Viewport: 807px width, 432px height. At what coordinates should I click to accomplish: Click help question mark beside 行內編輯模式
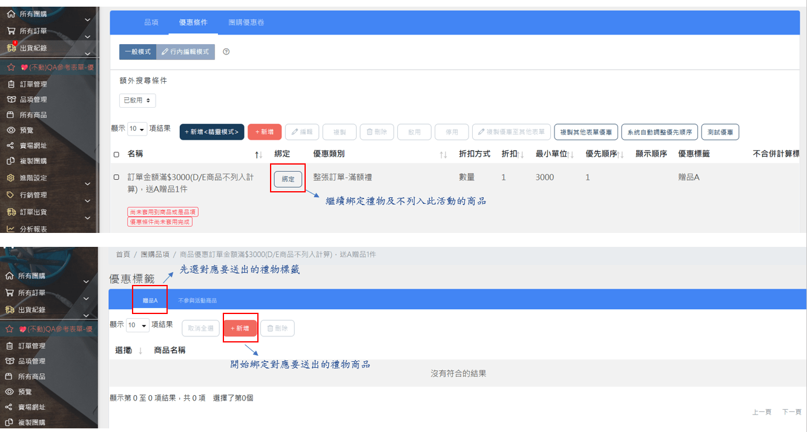(226, 52)
